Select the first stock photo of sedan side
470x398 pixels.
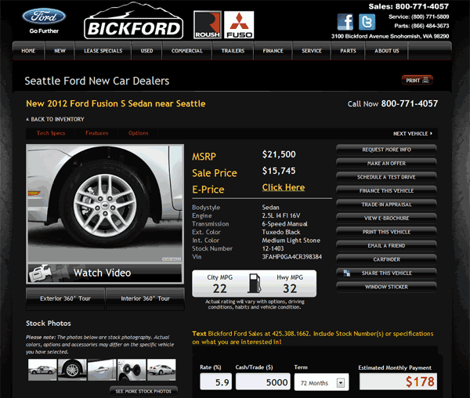pyautogui.click(x=42, y=370)
